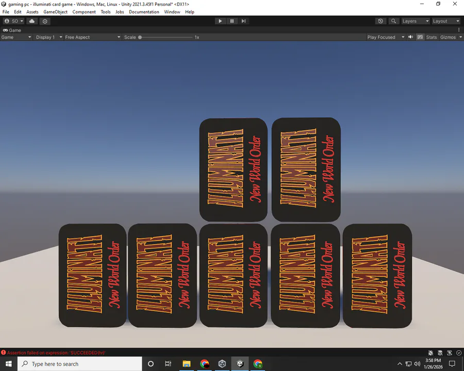Open the Gizmos dropdown arrow

click(460, 37)
